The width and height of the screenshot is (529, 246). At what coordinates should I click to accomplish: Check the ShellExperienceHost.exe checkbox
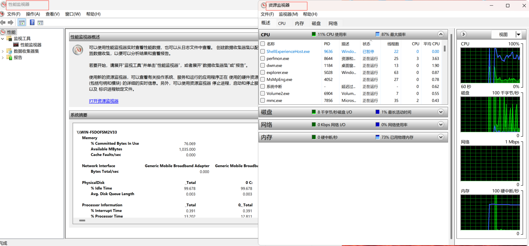click(263, 51)
